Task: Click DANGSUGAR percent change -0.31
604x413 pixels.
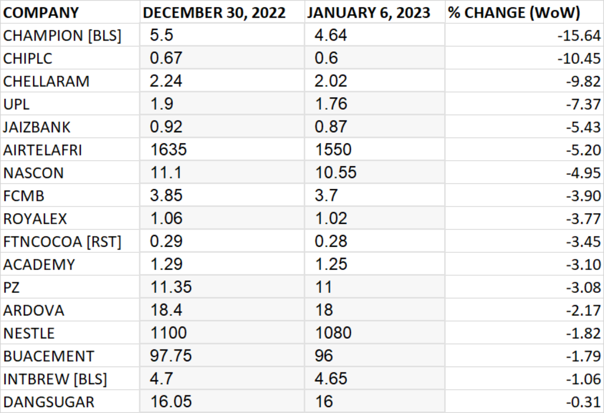Action: click(524, 401)
